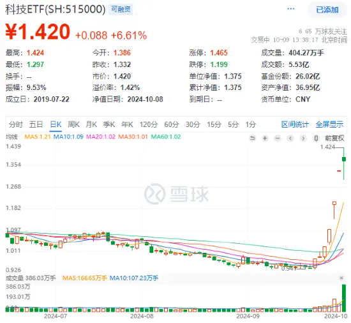Switch to the 30分 tab
Image resolution: width=351 pixels, height=323 pixels.
click(x=193, y=124)
